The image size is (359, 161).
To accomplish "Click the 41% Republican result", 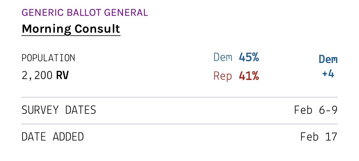I will point(249,76).
